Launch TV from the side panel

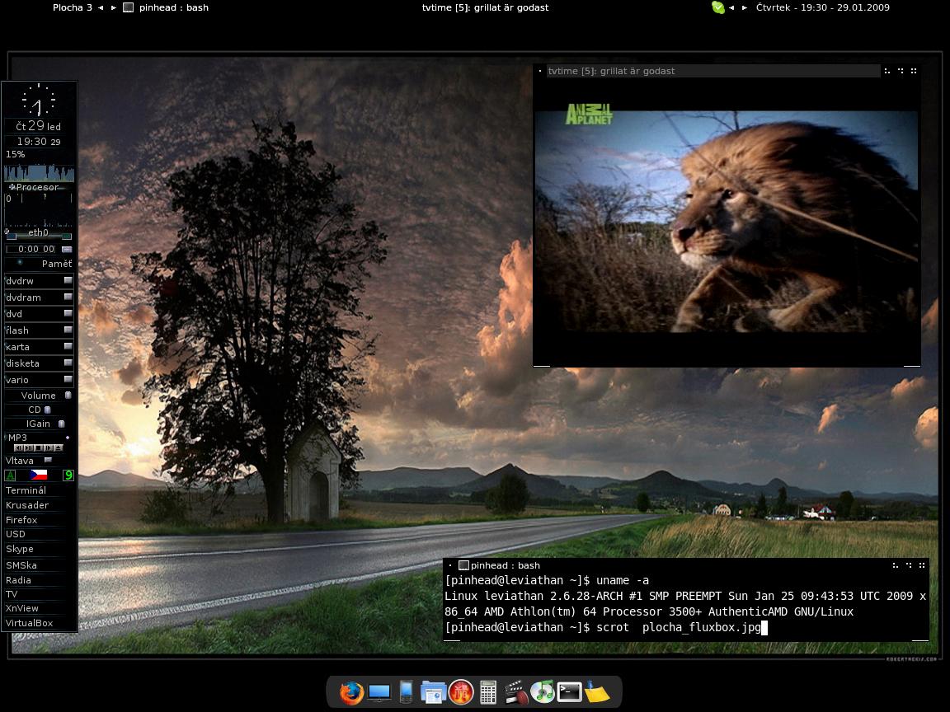(x=12, y=594)
